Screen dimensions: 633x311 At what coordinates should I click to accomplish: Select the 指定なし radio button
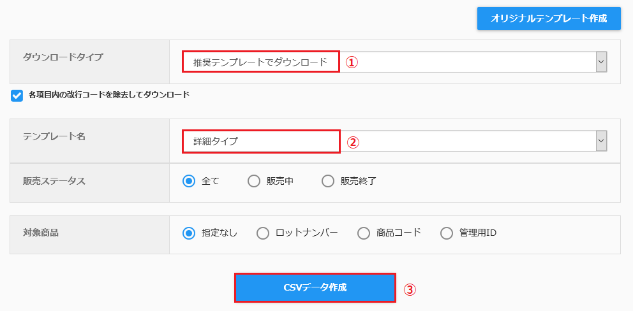[x=188, y=233]
